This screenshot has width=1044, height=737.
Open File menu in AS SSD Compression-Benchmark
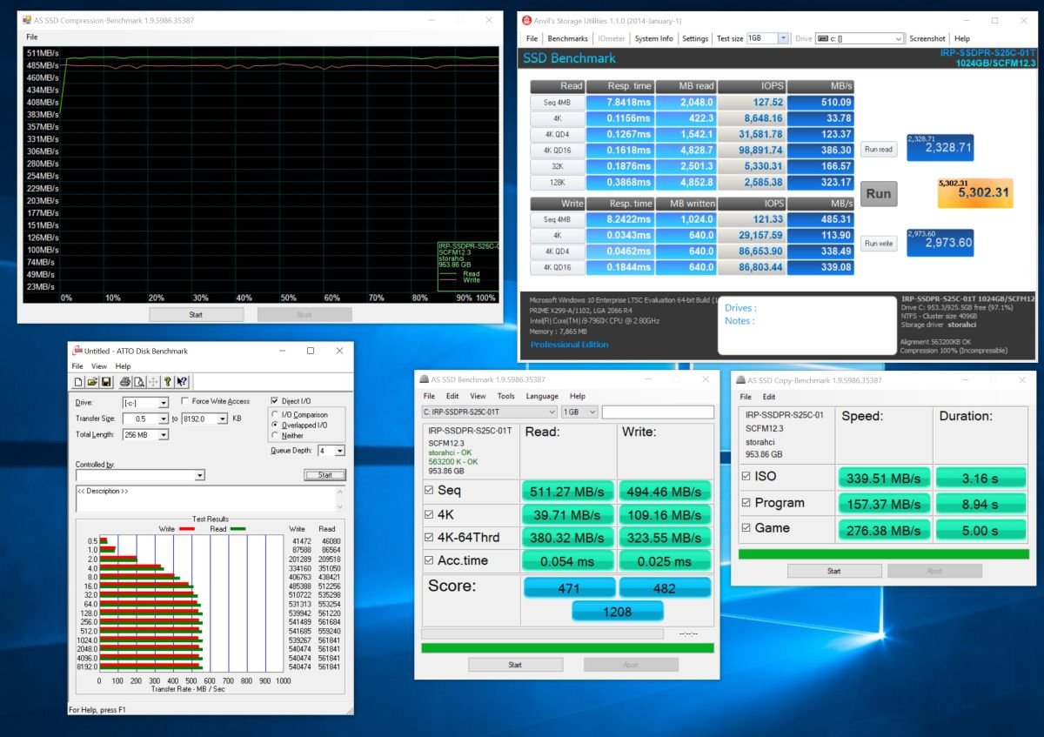(32, 37)
